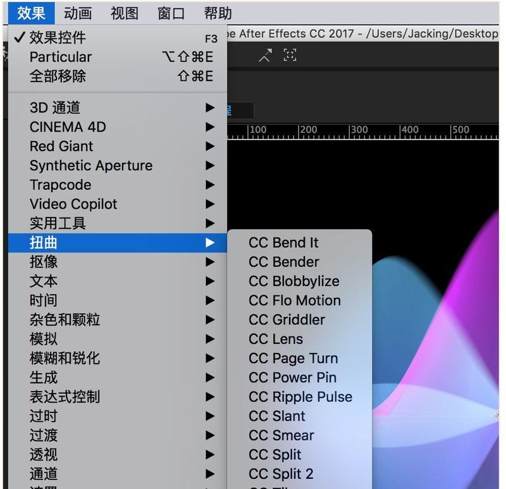Open the 视图 menu
506x489 pixels.
[x=125, y=13]
